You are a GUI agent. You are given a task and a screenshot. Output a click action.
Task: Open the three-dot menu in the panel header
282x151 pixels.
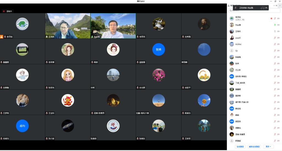274,5
